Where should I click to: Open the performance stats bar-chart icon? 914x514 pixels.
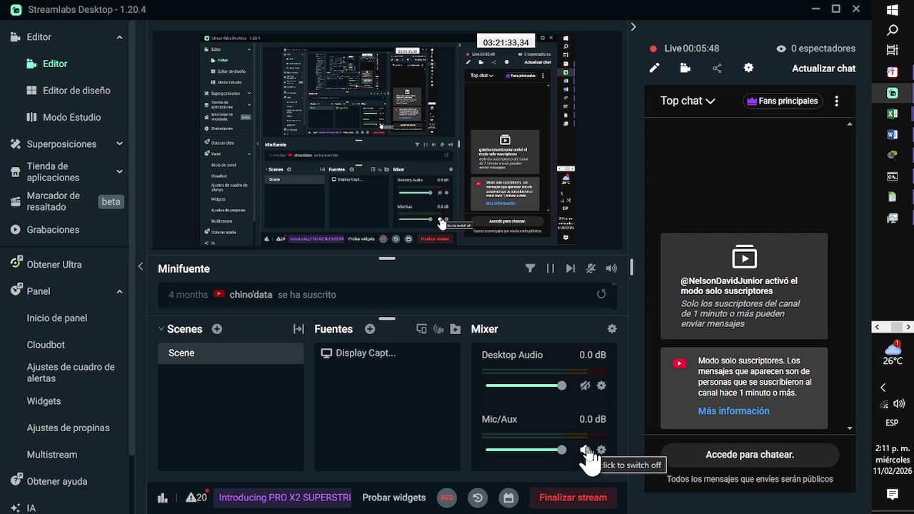click(x=162, y=498)
